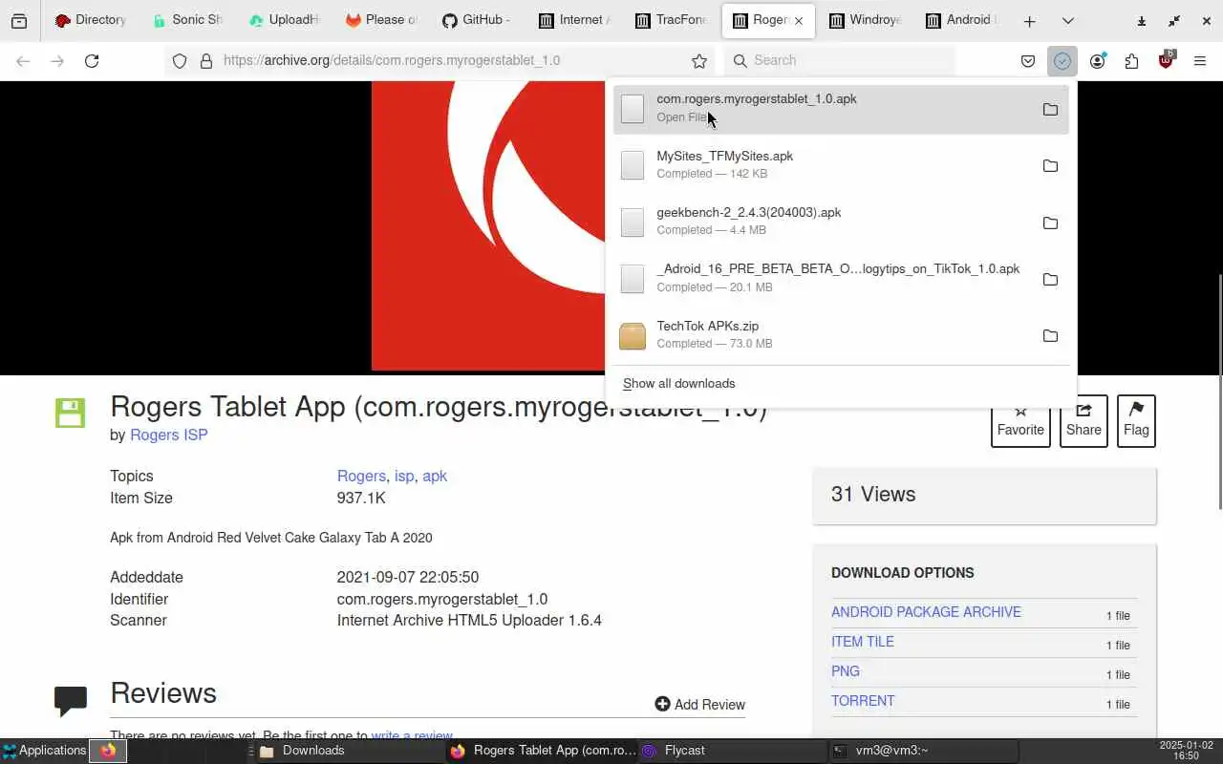
Task: Switch to the UploadH tab
Action: point(284,20)
